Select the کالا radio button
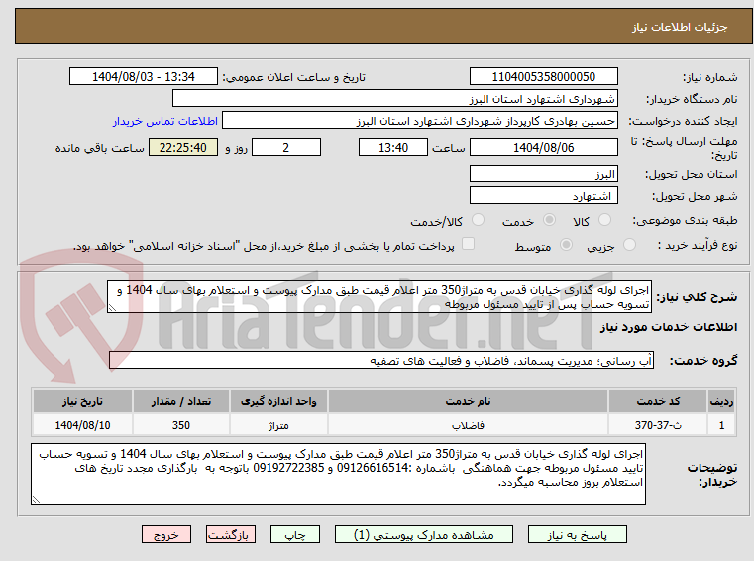Image resolution: width=754 pixels, height=561 pixels. point(604,220)
